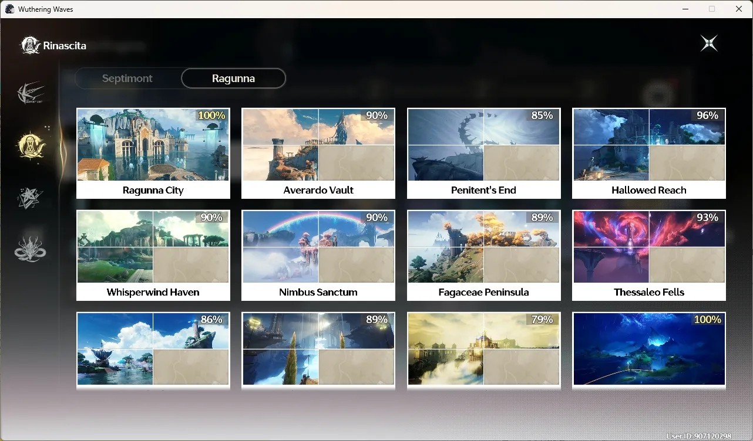Open the Whisperwind Haven area card

click(x=153, y=255)
